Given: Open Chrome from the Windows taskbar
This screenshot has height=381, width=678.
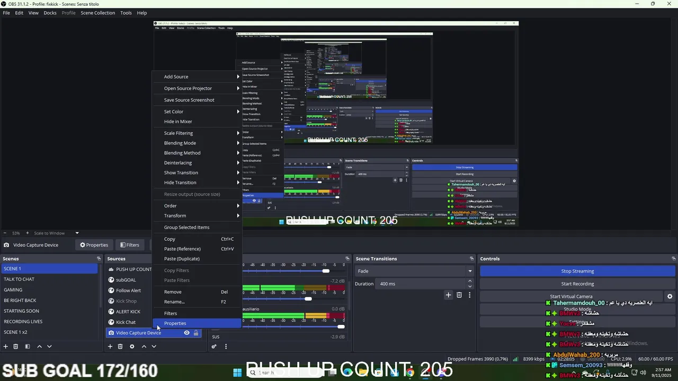Looking at the screenshot, I should click(410, 373).
